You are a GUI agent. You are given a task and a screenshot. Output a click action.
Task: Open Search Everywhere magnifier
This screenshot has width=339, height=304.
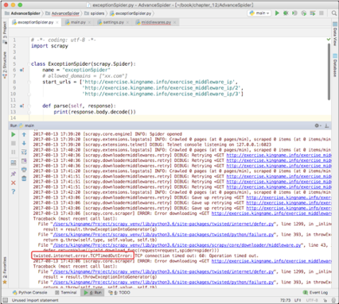[334, 13]
